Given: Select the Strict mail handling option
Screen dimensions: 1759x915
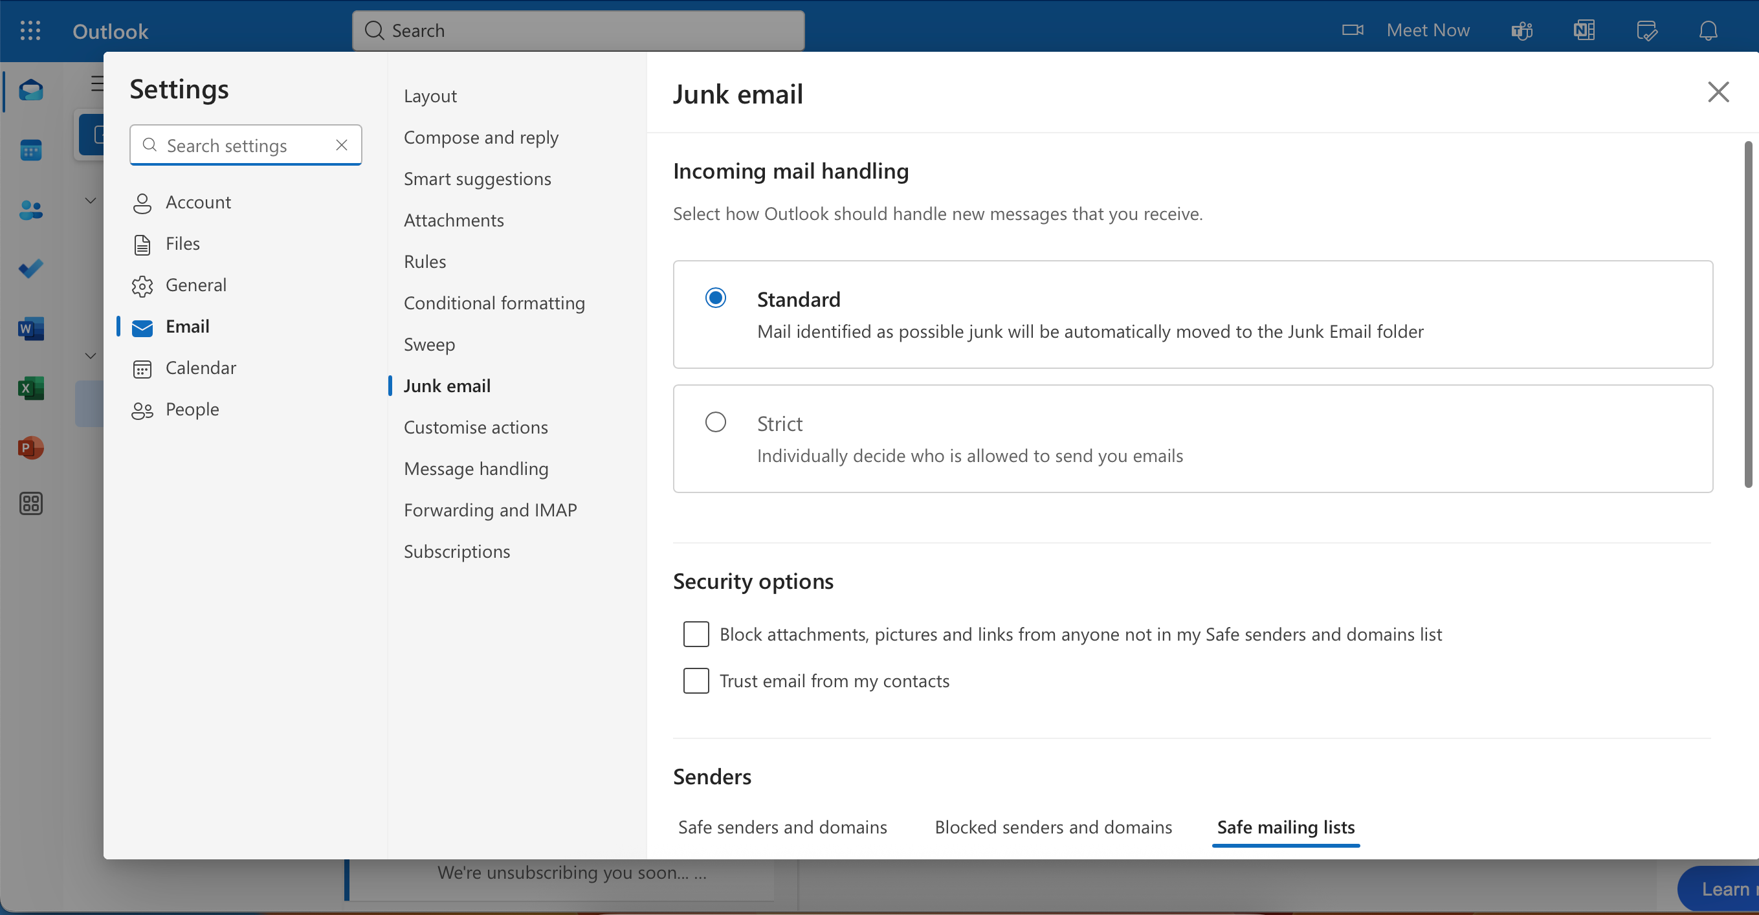Looking at the screenshot, I should pyautogui.click(x=715, y=422).
